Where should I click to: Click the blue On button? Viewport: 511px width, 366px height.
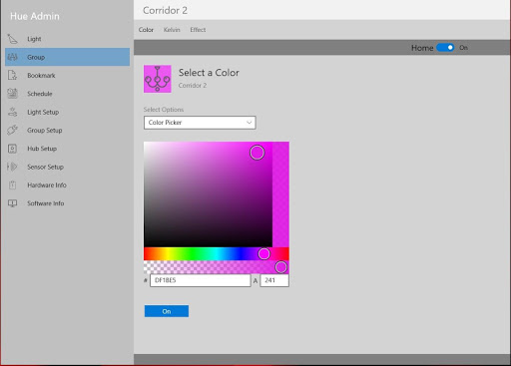click(167, 311)
